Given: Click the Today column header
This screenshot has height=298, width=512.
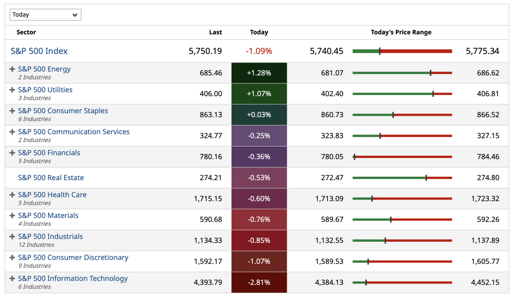Looking at the screenshot, I should [259, 32].
